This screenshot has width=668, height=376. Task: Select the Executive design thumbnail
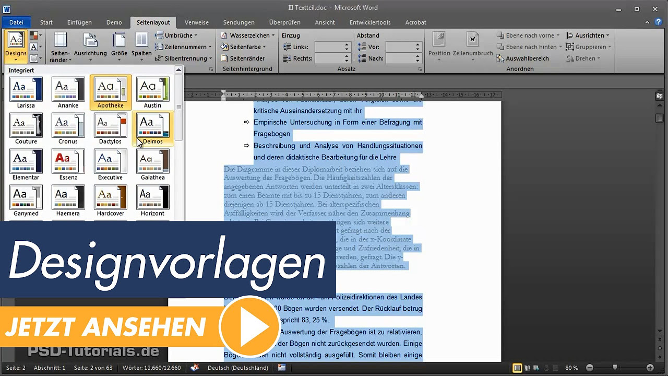coord(111,164)
